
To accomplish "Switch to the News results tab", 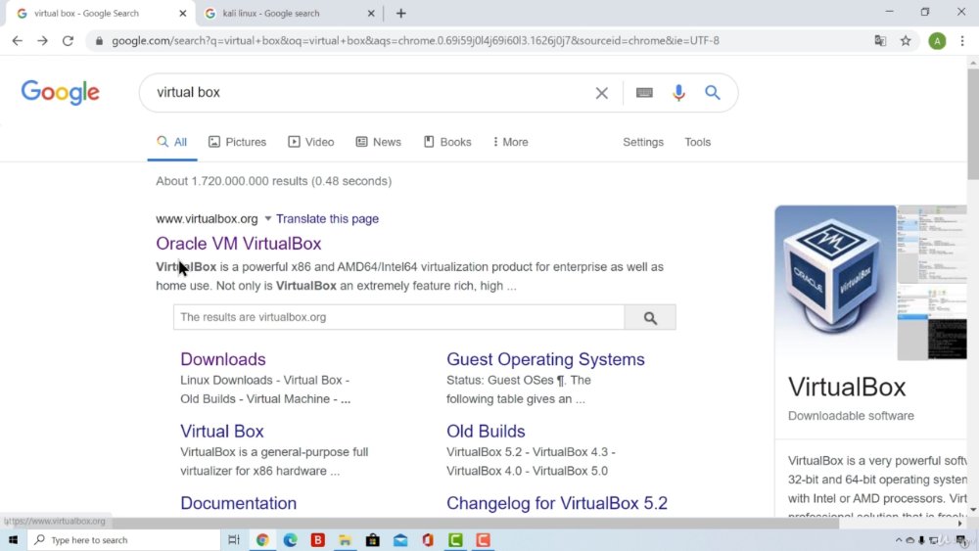I will coord(378,142).
